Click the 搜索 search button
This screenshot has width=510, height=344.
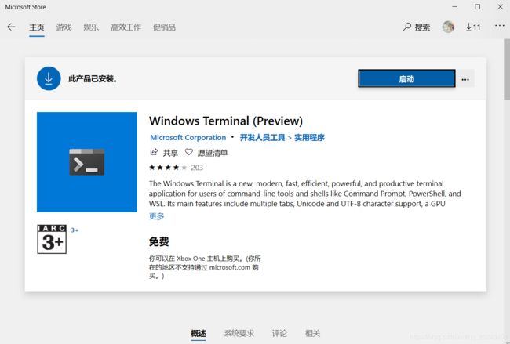417,27
